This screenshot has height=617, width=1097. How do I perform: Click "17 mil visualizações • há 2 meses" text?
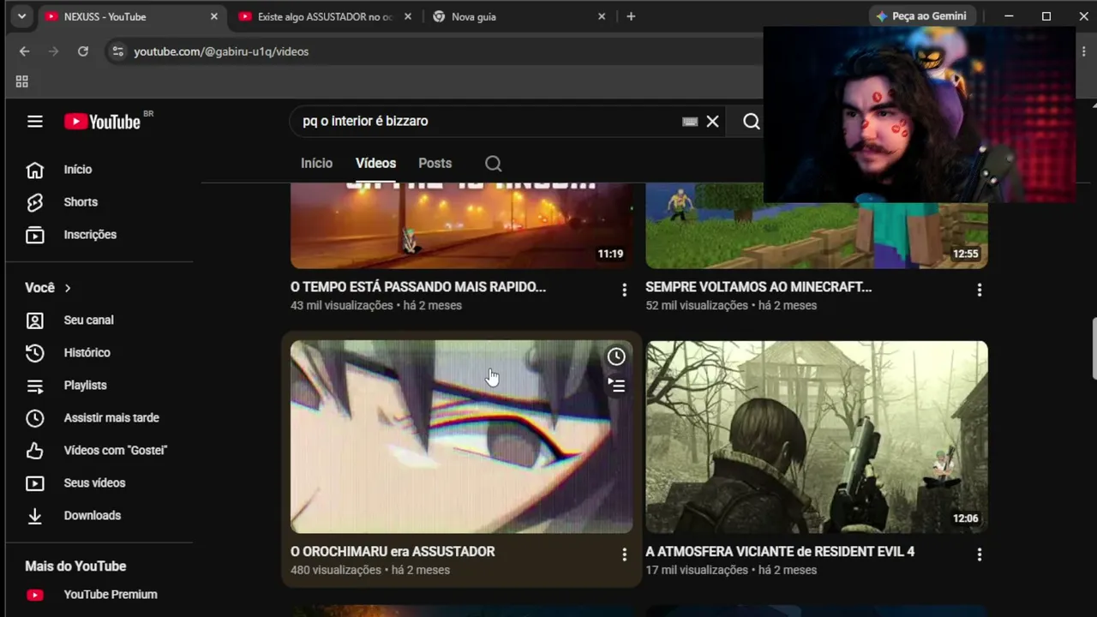coord(731,570)
